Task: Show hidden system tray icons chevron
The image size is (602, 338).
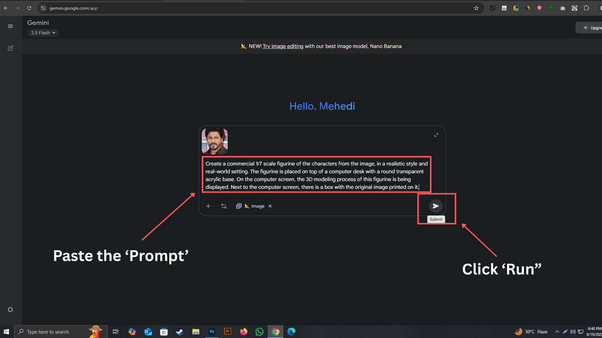Action: click(557, 332)
